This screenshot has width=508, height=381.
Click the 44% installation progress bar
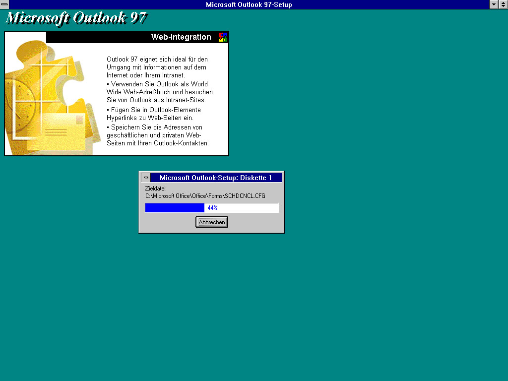(x=211, y=208)
